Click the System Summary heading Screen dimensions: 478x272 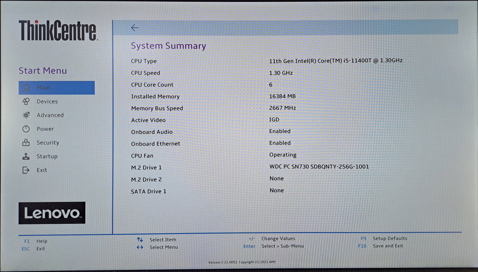pyautogui.click(x=168, y=46)
